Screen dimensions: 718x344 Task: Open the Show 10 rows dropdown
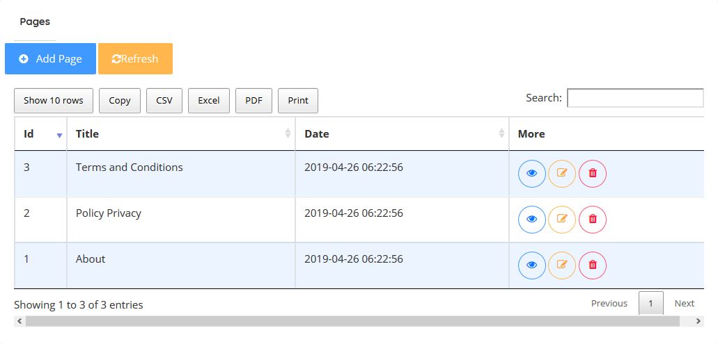(54, 101)
